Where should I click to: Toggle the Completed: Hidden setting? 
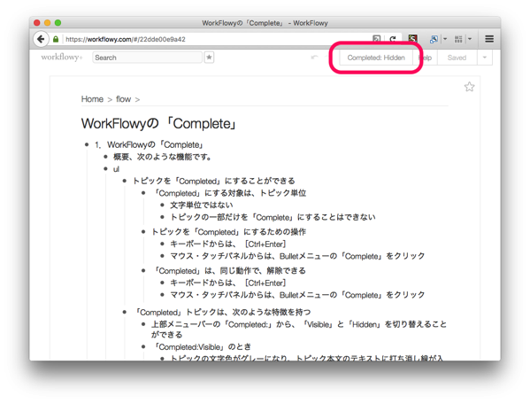tap(376, 58)
